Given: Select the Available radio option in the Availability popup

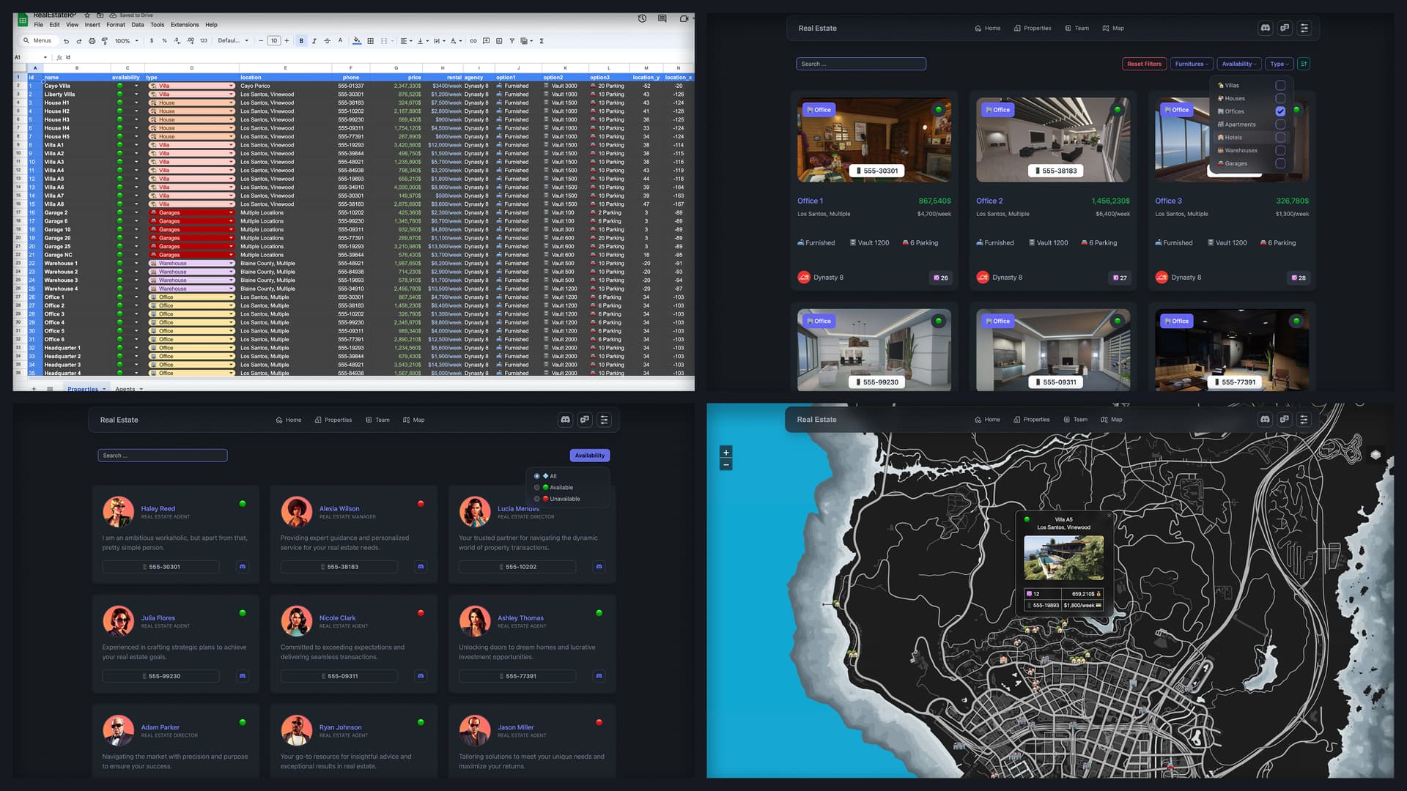Looking at the screenshot, I should (x=536, y=487).
